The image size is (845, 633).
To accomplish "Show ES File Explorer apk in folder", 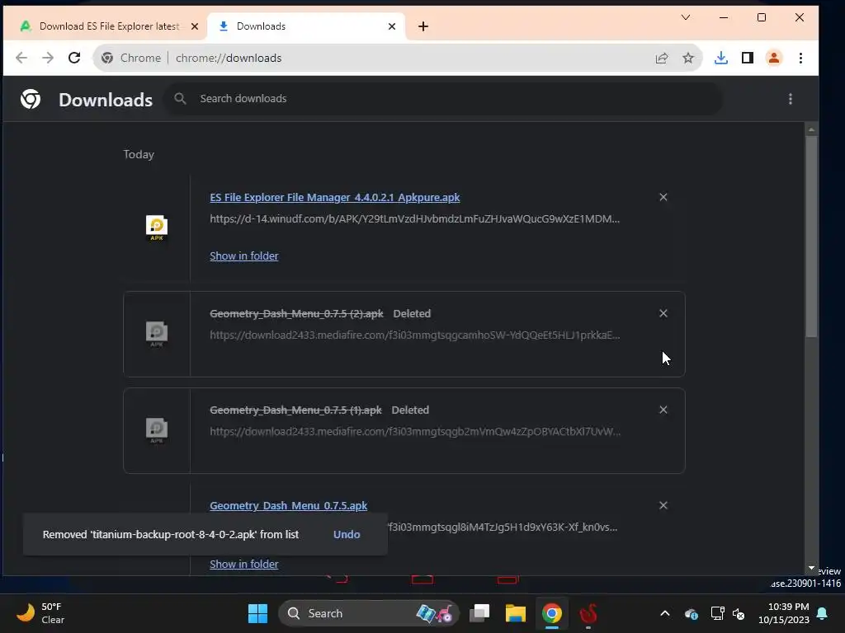I will 244,256.
